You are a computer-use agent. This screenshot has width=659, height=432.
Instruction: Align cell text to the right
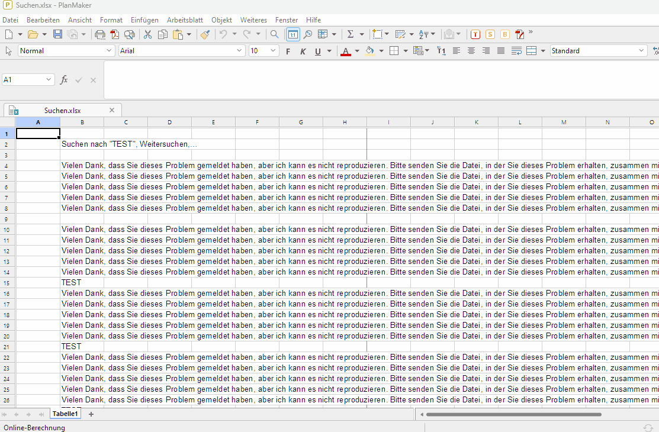coord(486,51)
